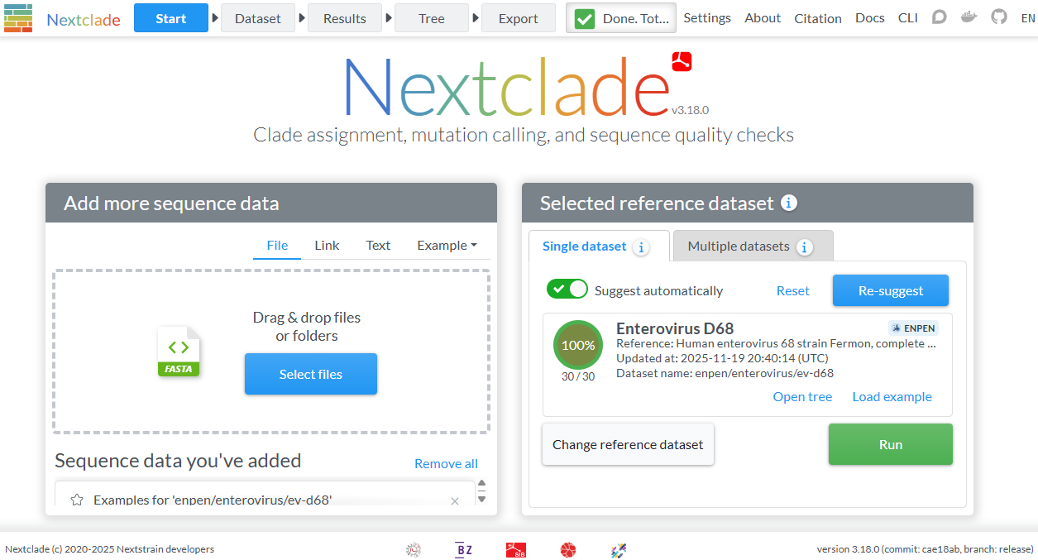Open the GitHub repository icon
This screenshot has width=1038, height=560.
pos(999,17)
